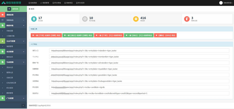This screenshot has width=234, height=109.
Task: Collapse the 数据采集 section chevron
Action: tap(24, 26)
